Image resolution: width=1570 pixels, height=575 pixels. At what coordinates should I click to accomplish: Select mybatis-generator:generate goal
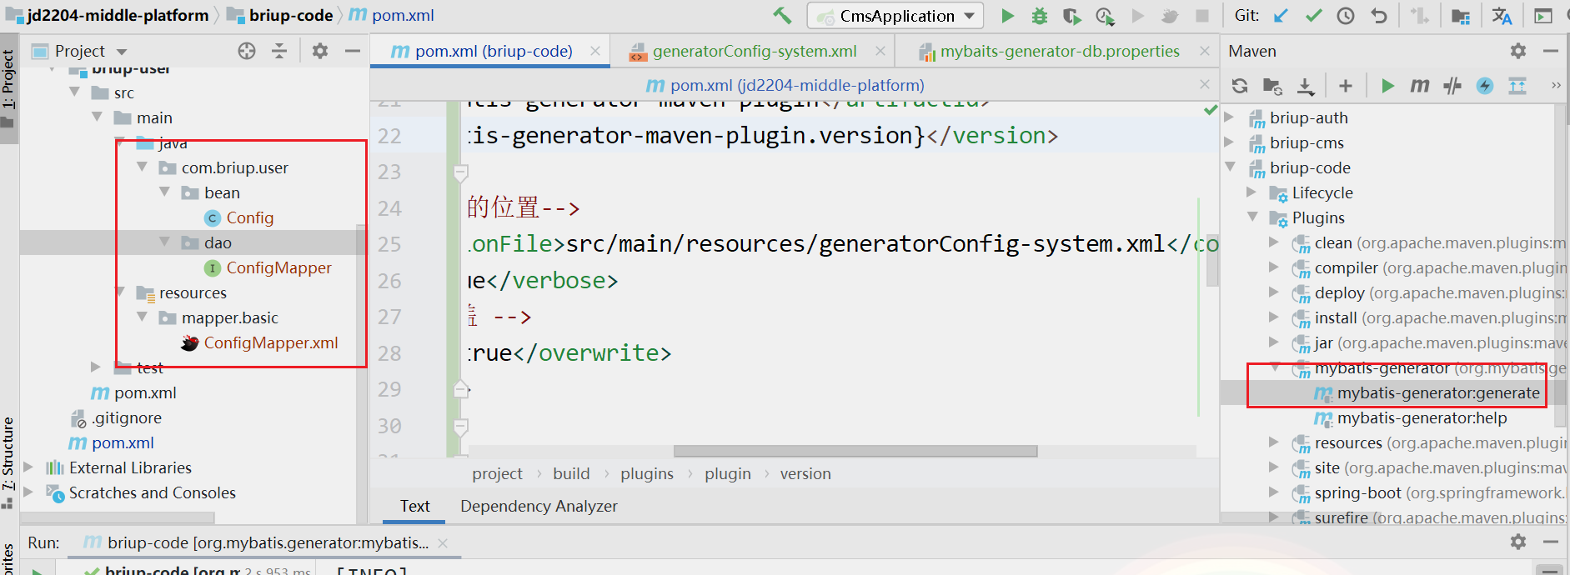pyautogui.click(x=1438, y=392)
